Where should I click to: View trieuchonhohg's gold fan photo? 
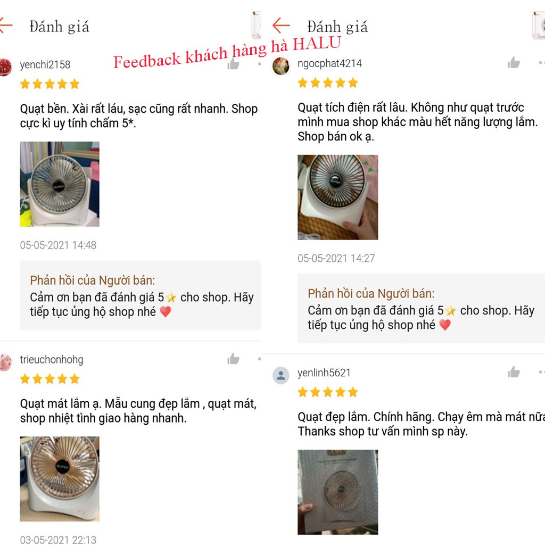[x=60, y=478]
